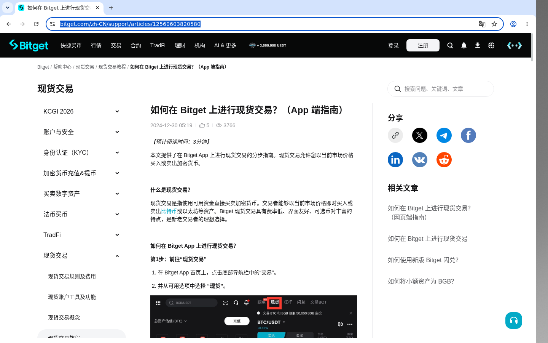Open 理财 menu item
This screenshot has width=548, height=343.
(180, 45)
